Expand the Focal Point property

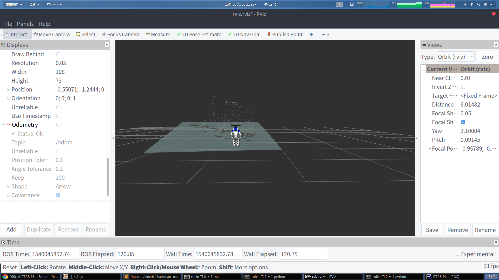tap(429, 149)
